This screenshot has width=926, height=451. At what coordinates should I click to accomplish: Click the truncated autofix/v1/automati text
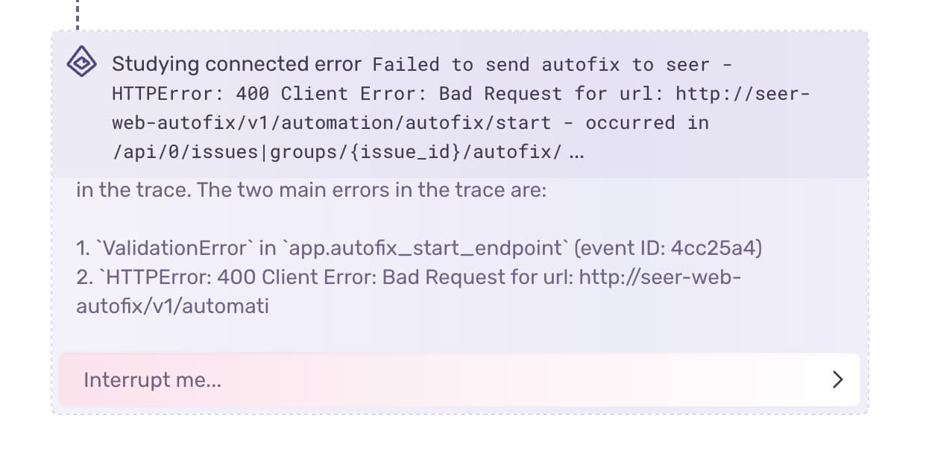point(172,306)
